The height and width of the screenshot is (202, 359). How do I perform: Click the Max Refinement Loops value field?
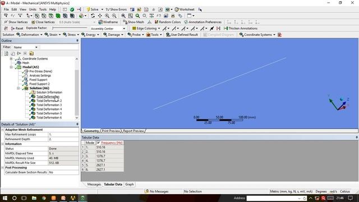tap(63, 135)
